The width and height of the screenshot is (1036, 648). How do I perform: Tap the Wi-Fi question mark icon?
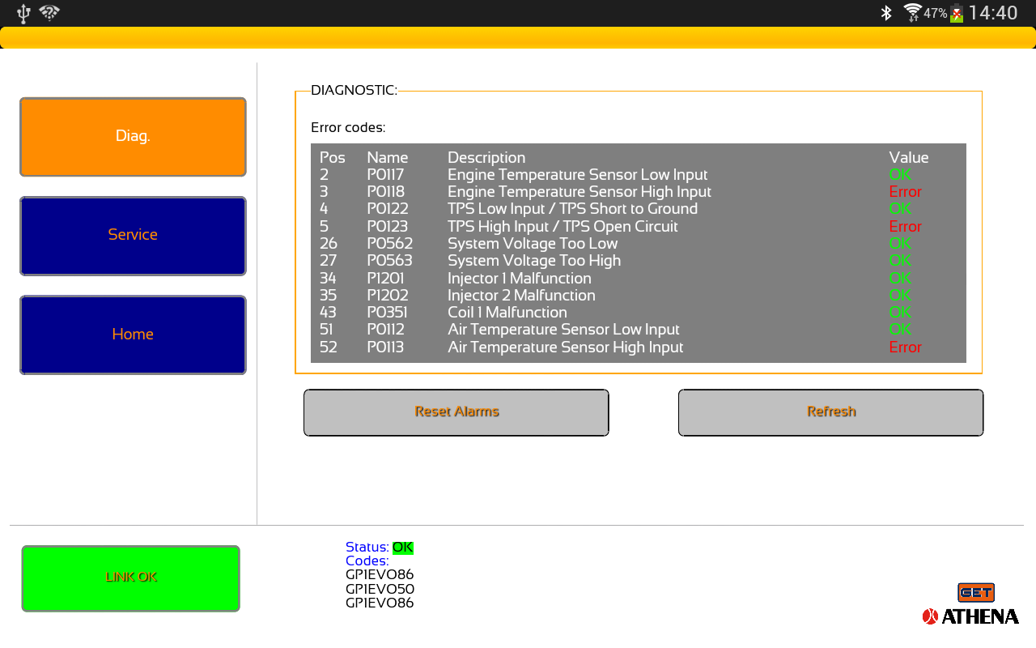(x=49, y=13)
